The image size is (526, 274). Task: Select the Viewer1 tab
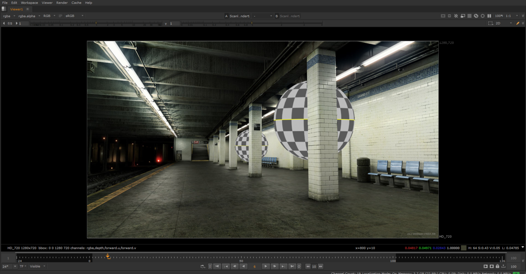pos(17,9)
